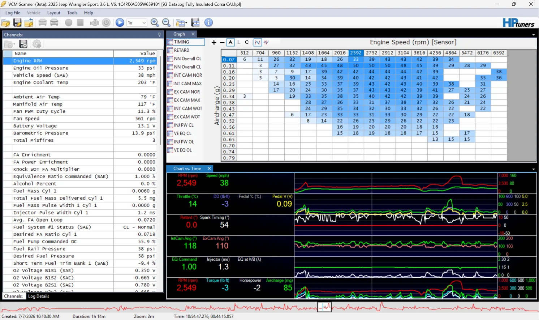Toggle the first waveform display icon
The height and width of the screenshot is (320, 539).
pos(258,42)
